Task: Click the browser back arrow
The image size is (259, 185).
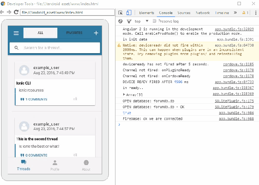Action: (x=2, y=12)
